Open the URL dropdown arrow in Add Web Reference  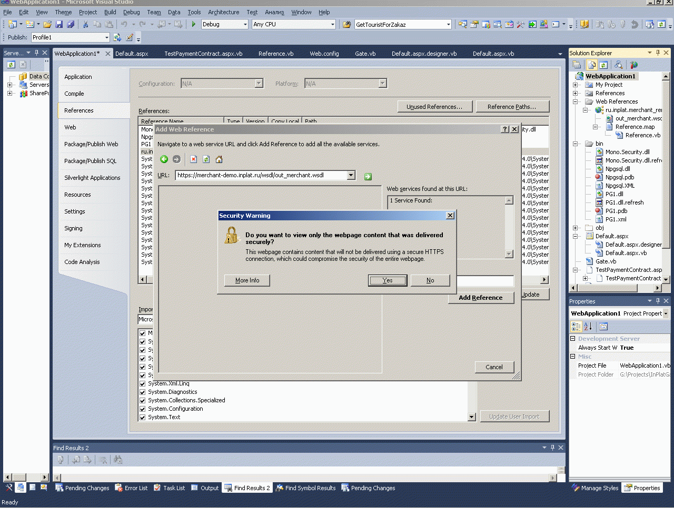click(x=351, y=175)
